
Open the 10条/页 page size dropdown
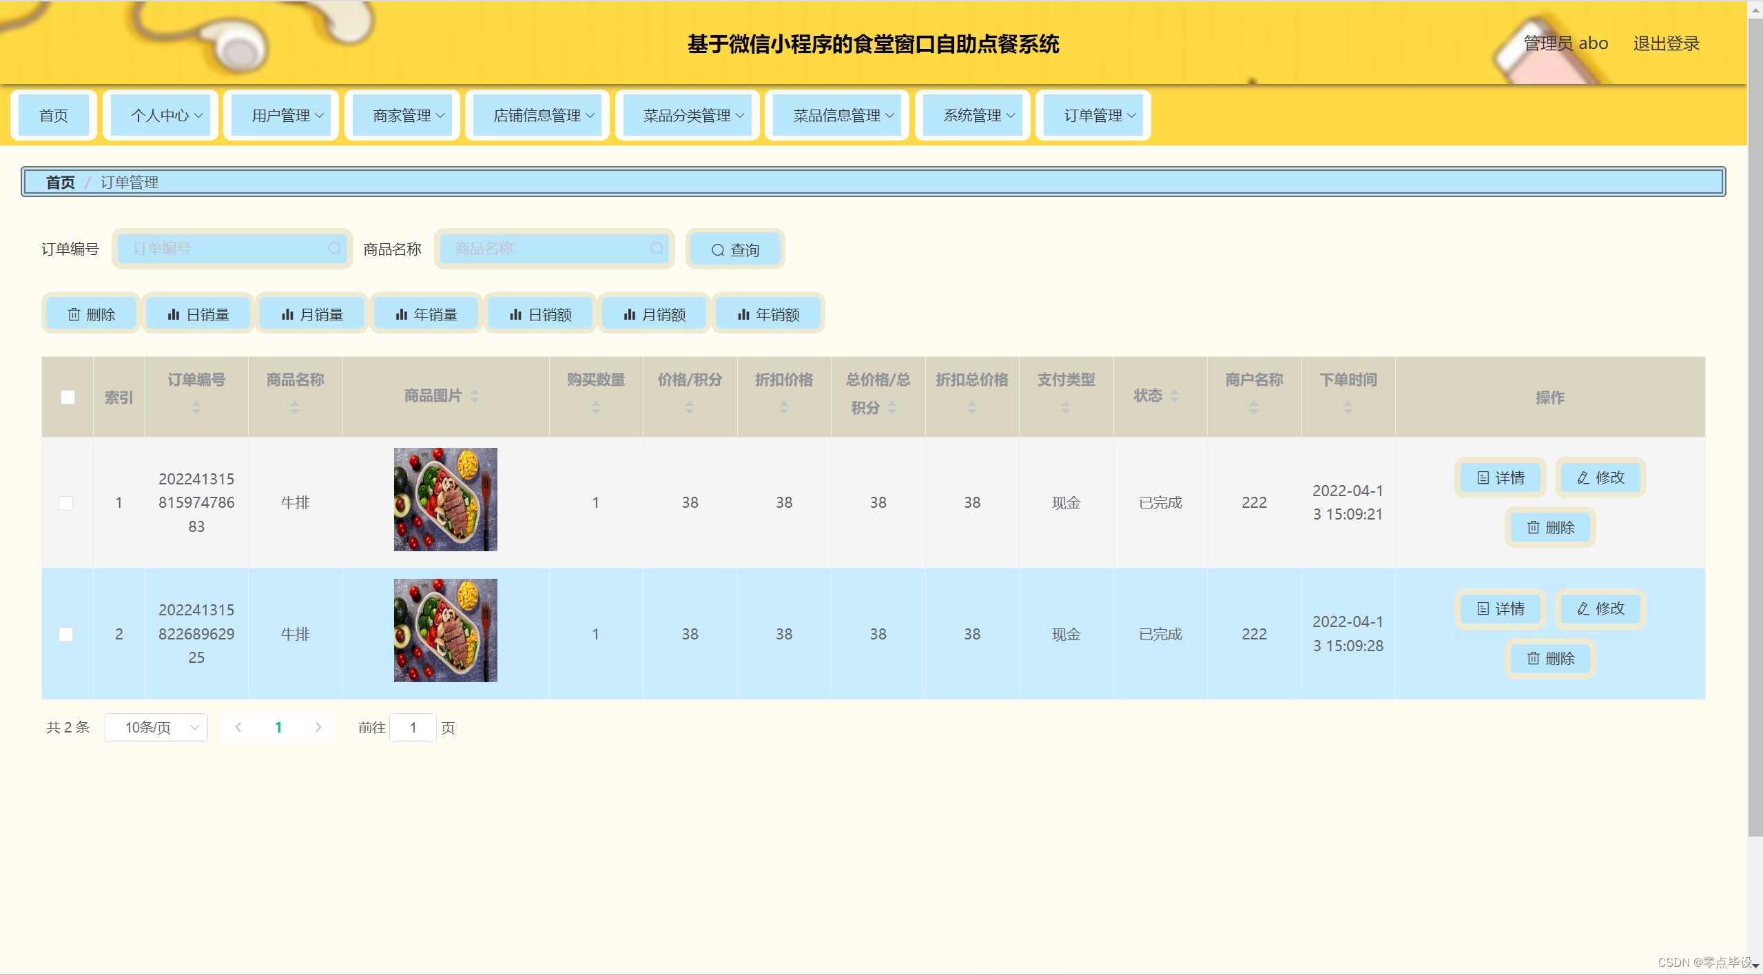156,728
